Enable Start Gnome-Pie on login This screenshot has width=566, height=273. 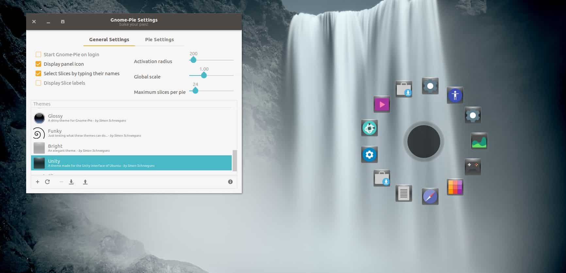pos(38,55)
